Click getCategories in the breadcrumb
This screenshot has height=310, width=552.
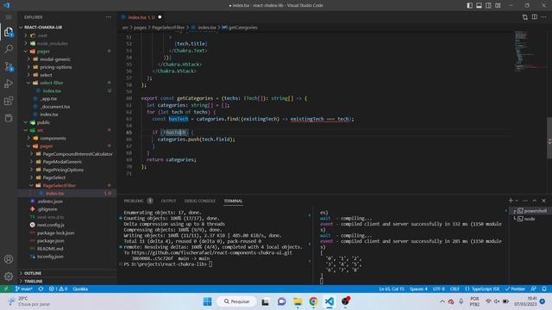[243, 28]
